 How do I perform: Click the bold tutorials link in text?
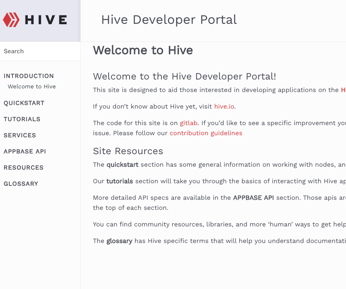pyautogui.click(x=120, y=181)
